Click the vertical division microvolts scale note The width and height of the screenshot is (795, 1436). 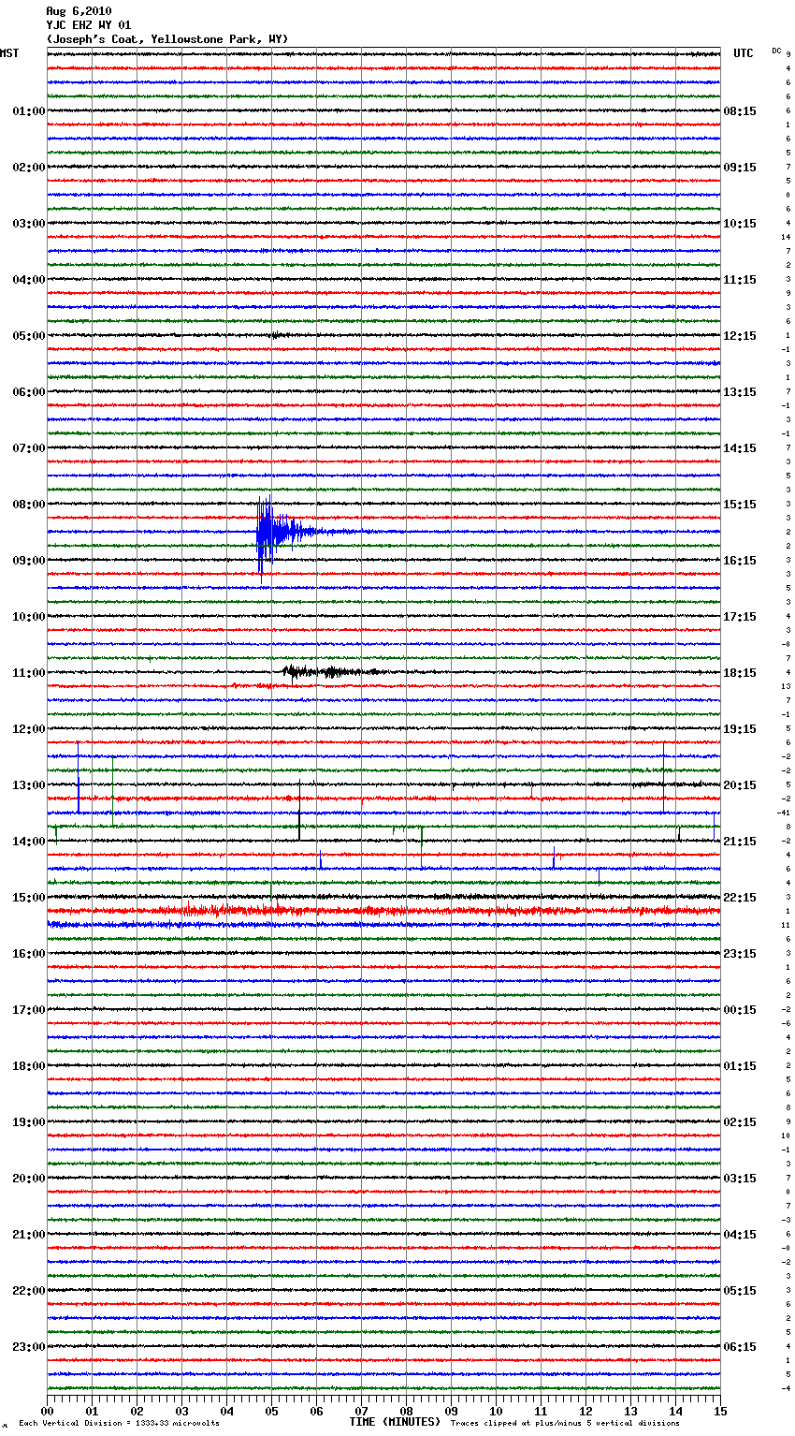pyautogui.click(x=119, y=1423)
